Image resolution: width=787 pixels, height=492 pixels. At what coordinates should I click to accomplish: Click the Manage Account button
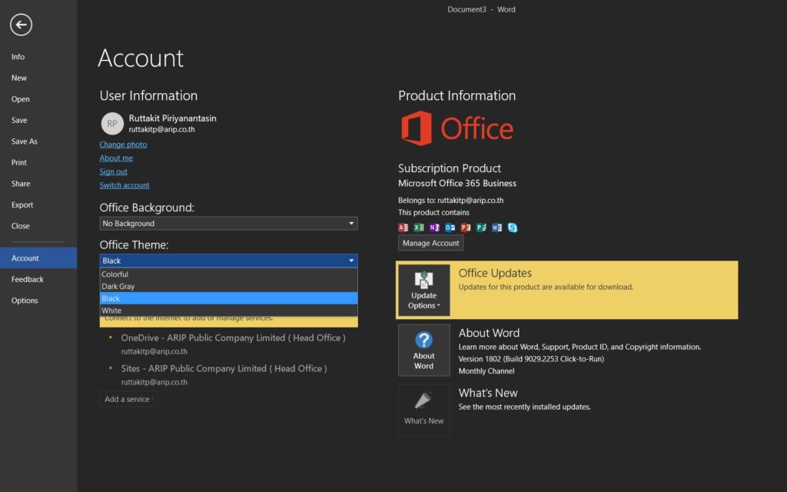pyautogui.click(x=430, y=243)
